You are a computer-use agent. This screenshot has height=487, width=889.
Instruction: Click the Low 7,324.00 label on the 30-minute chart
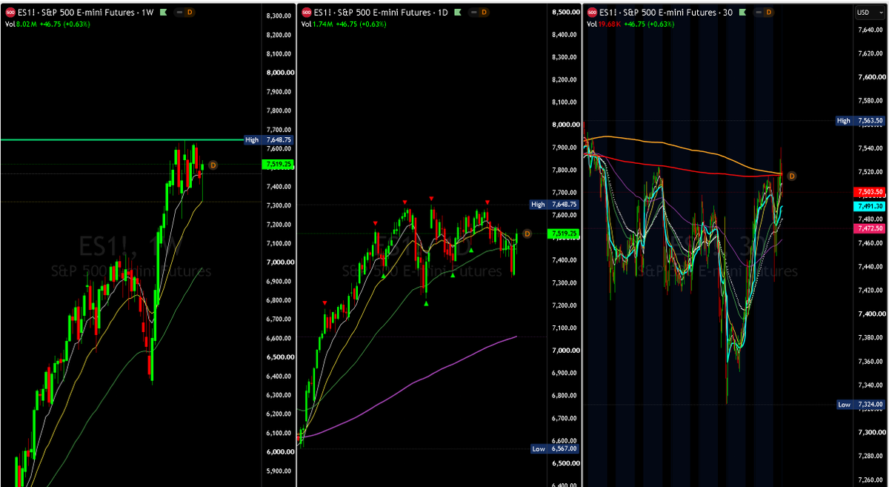[860, 405]
